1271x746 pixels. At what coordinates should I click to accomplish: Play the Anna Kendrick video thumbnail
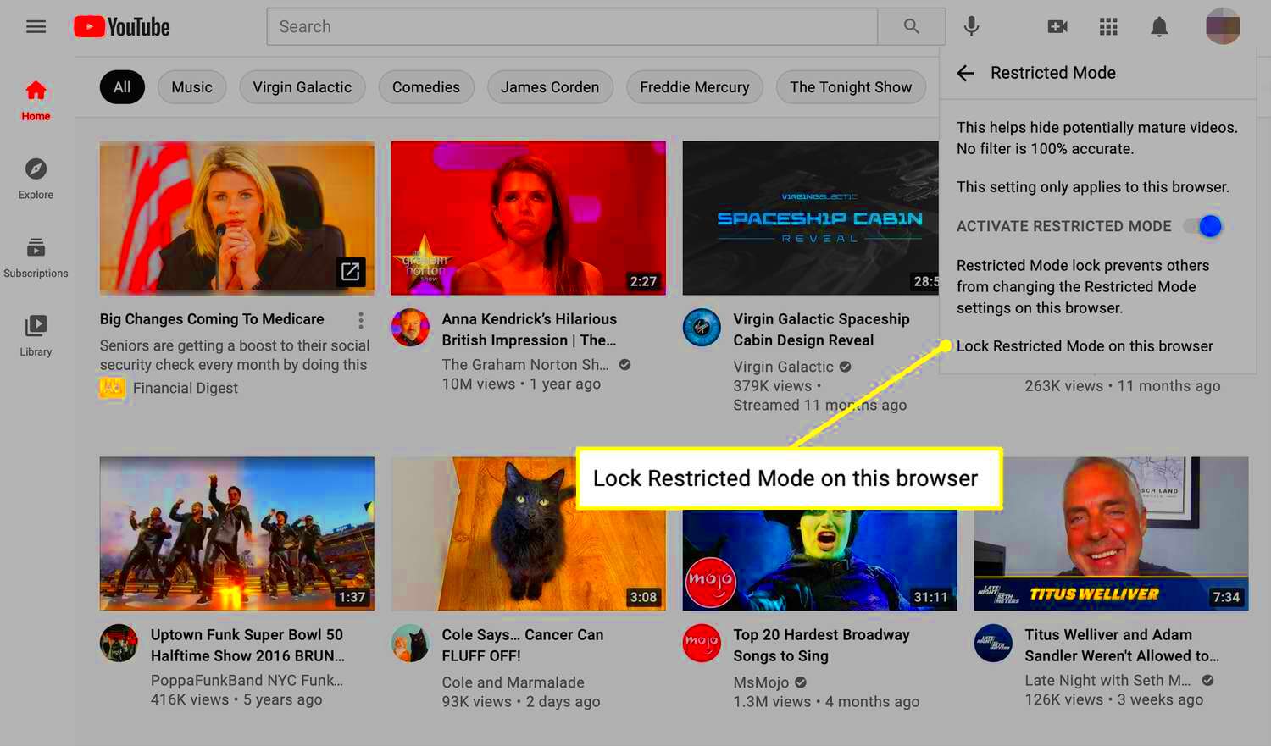click(529, 218)
